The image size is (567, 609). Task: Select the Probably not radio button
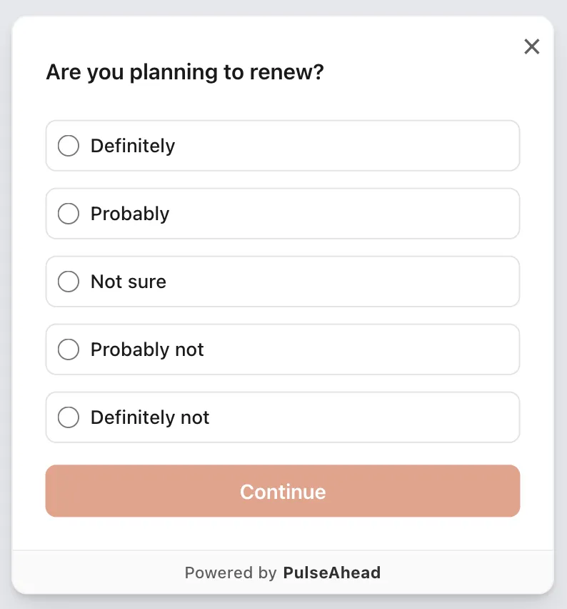point(69,349)
